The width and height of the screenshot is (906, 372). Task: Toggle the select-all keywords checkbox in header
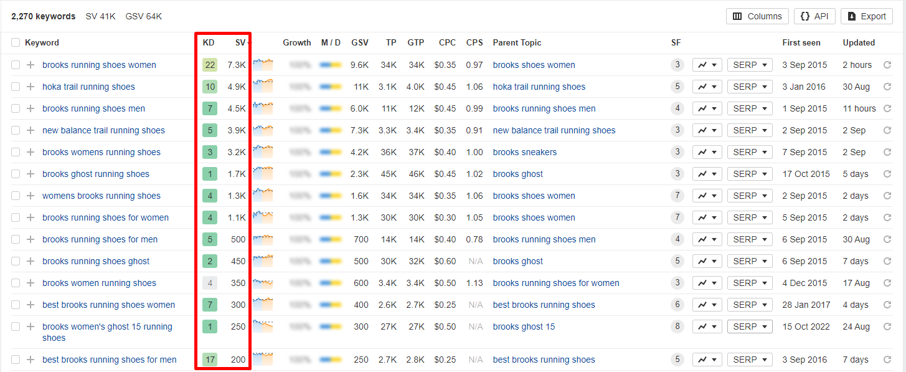16,42
